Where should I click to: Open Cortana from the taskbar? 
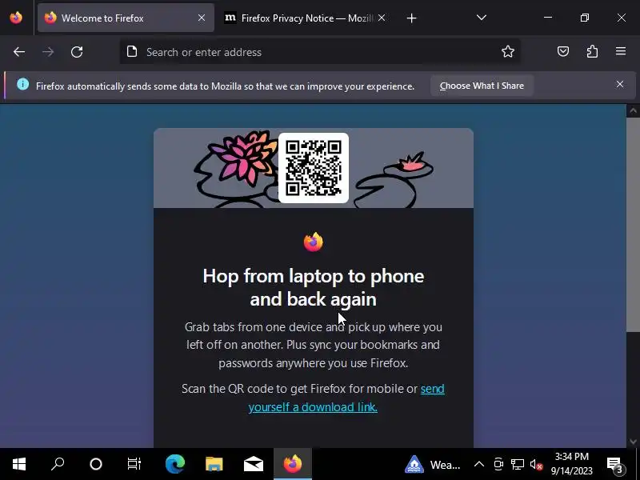coord(96,464)
